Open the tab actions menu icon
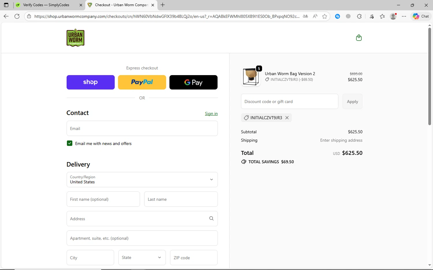Viewport: 433px width, 270px height. 6,5
